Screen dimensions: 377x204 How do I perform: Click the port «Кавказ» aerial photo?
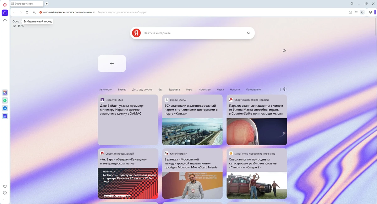pyautogui.click(x=192, y=132)
